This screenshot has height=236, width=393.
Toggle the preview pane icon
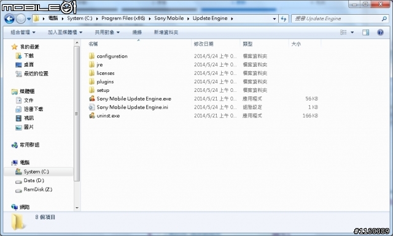[366, 32]
